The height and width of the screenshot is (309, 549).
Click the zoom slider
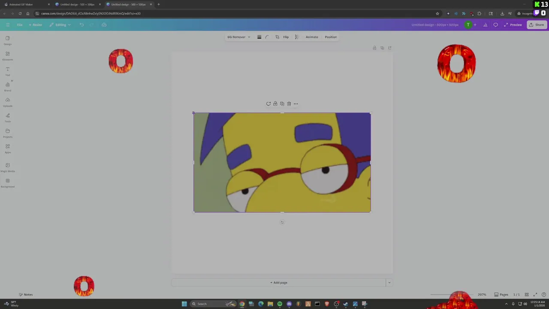[x=452, y=295]
